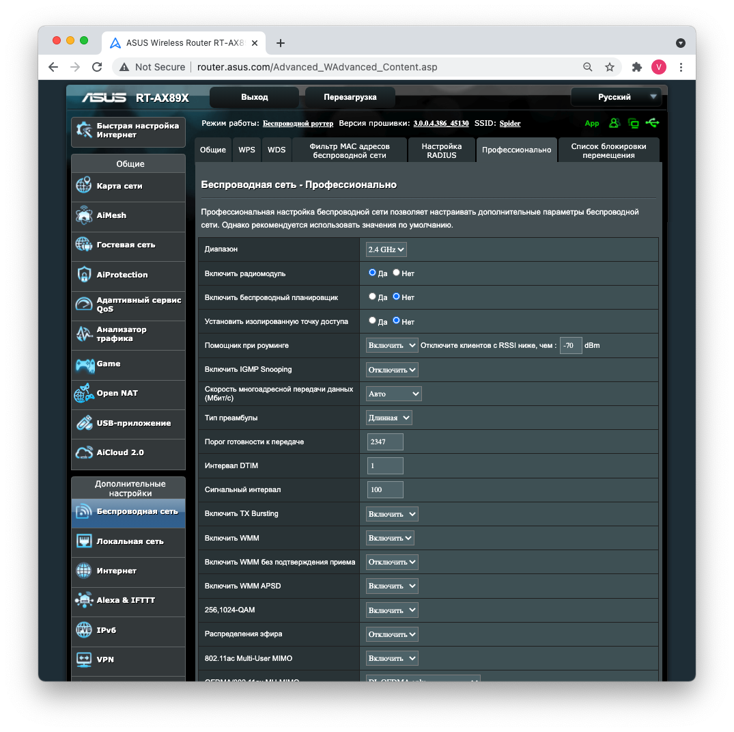Open the Тип преамбулы dropdown

coord(389,418)
